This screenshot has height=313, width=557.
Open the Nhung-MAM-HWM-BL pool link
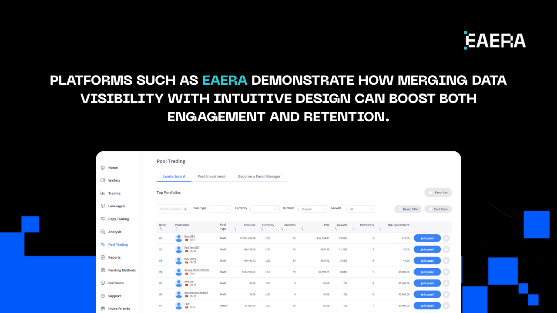pyautogui.click(x=196, y=270)
